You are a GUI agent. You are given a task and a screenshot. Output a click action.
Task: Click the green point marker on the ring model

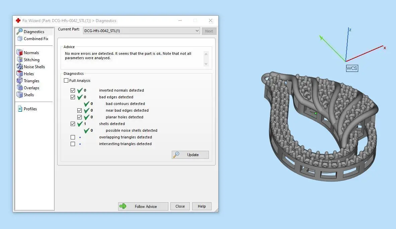[x=315, y=113]
